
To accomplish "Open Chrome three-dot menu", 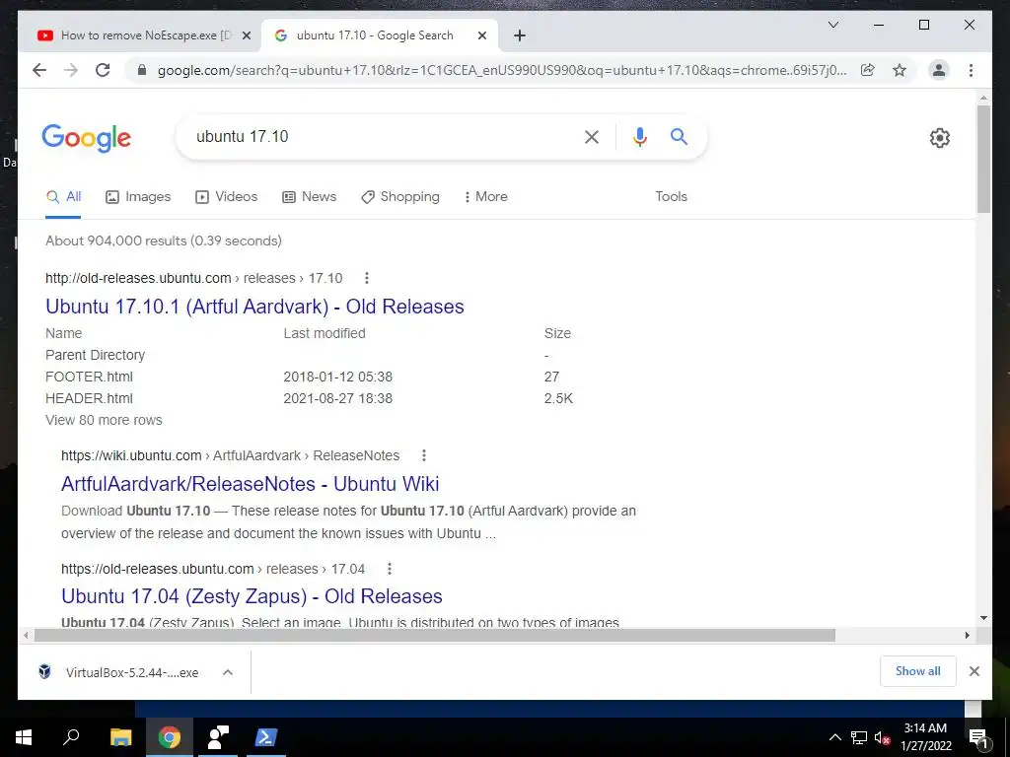I will (971, 70).
